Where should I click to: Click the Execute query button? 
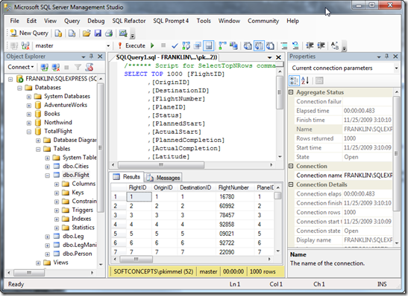(132, 45)
